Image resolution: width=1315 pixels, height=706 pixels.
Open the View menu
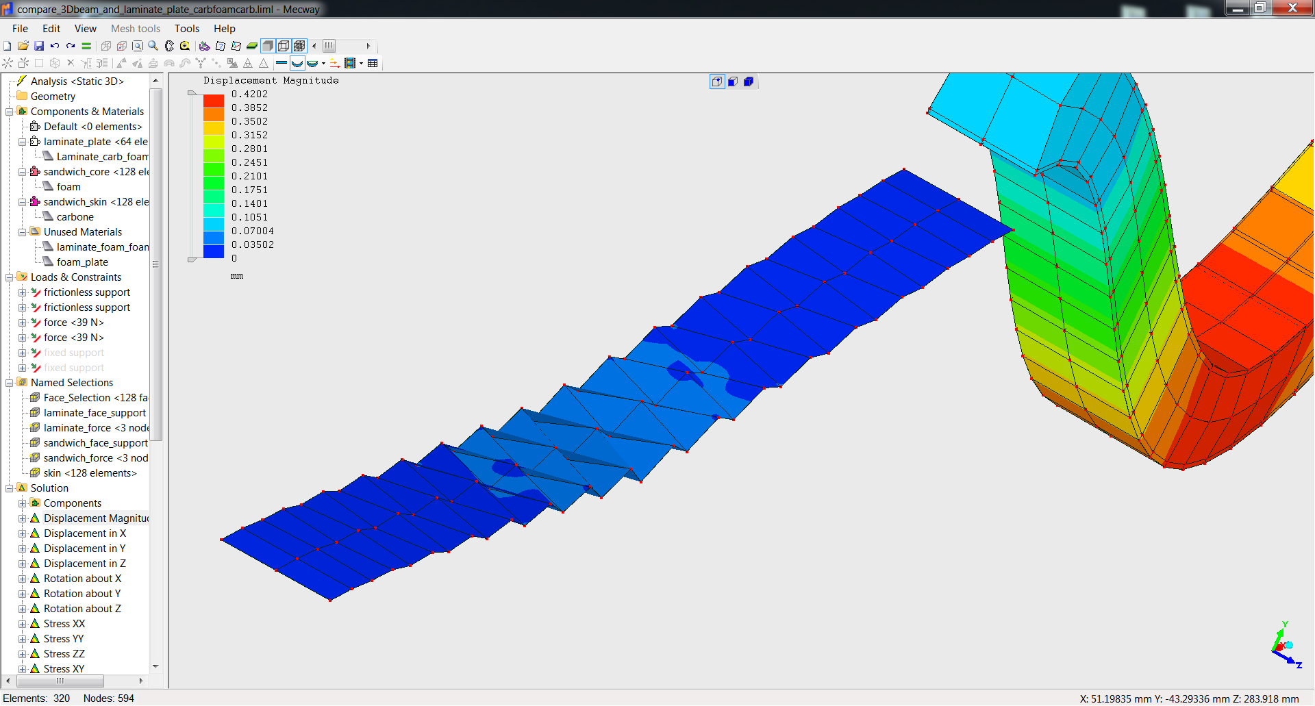(x=85, y=29)
